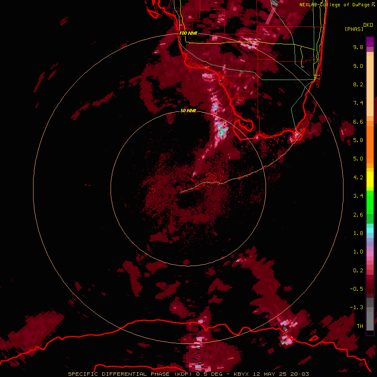The height and width of the screenshot is (377, 377).
Task: Click the 4.2 scale value
Action: coord(358,178)
